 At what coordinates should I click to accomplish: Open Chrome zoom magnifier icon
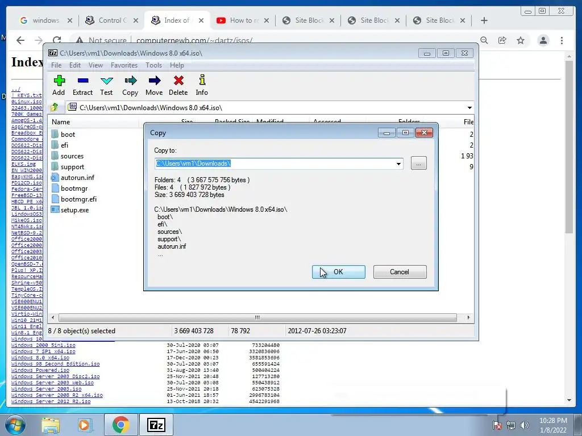(x=484, y=40)
